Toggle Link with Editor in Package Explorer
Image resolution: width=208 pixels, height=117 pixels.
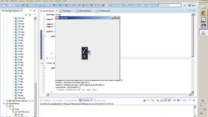[x=30, y=15]
